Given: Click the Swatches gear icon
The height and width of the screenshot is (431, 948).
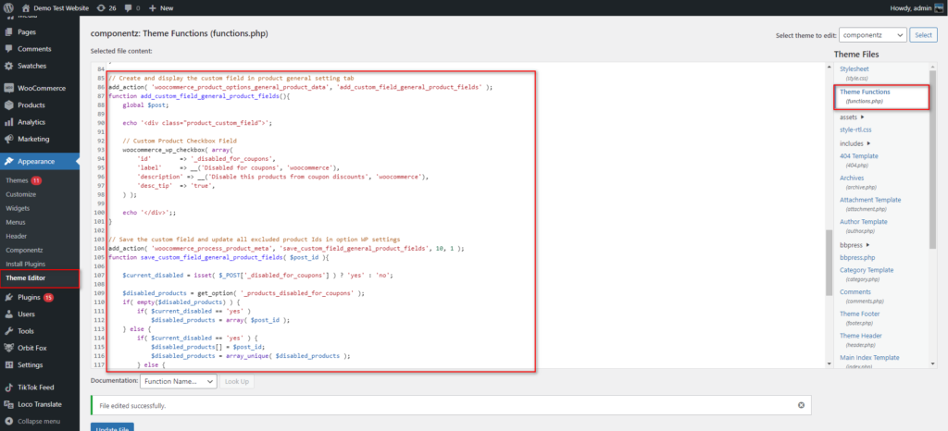Looking at the screenshot, I should pos(9,66).
